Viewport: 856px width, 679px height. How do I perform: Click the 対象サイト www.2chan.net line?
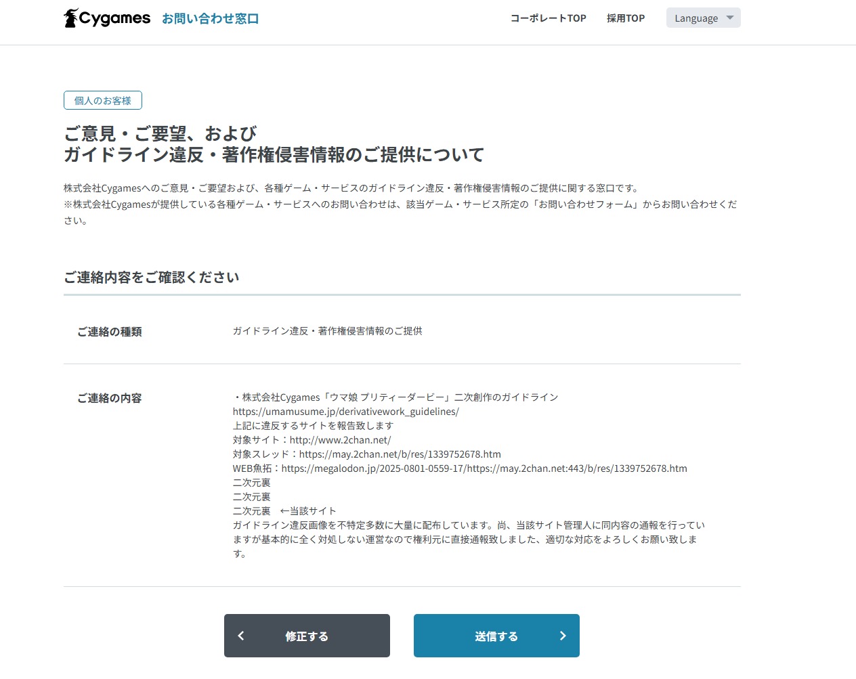(x=312, y=440)
